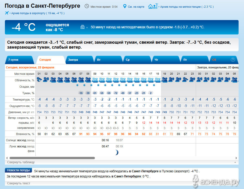244x189 pixels.
Task: Open the 'См. на карте' link
Action: click(x=136, y=7)
